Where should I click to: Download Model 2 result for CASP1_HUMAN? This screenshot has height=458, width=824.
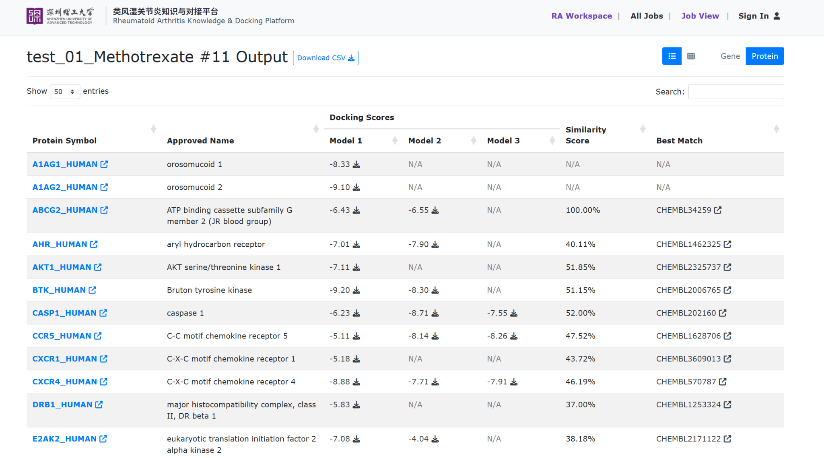click(x=435, y=314)
